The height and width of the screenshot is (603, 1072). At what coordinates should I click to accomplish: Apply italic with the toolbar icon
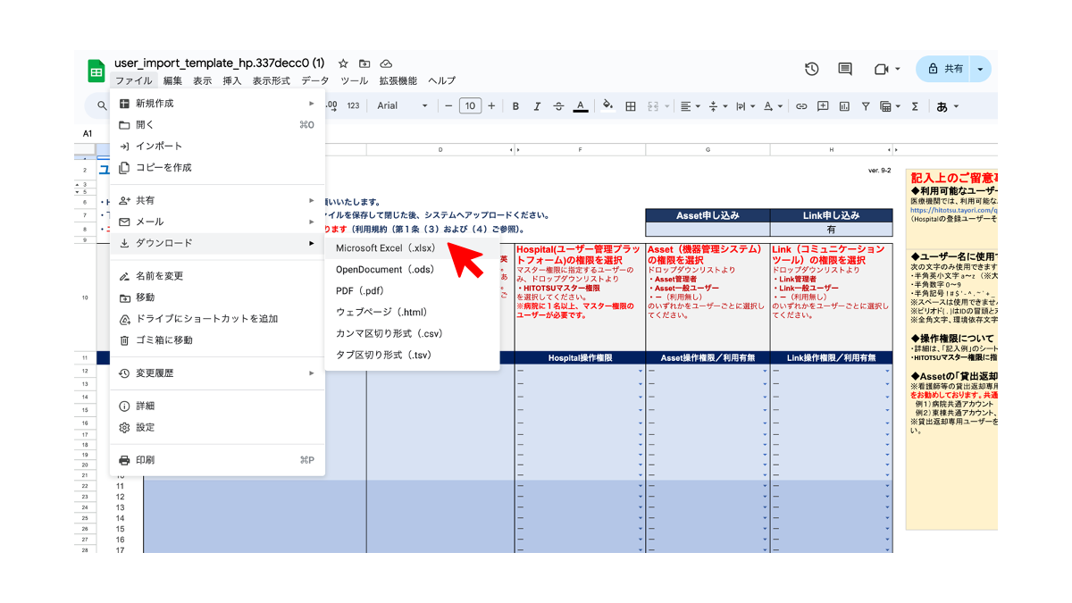pyautogui.click(x=537, y=106)
